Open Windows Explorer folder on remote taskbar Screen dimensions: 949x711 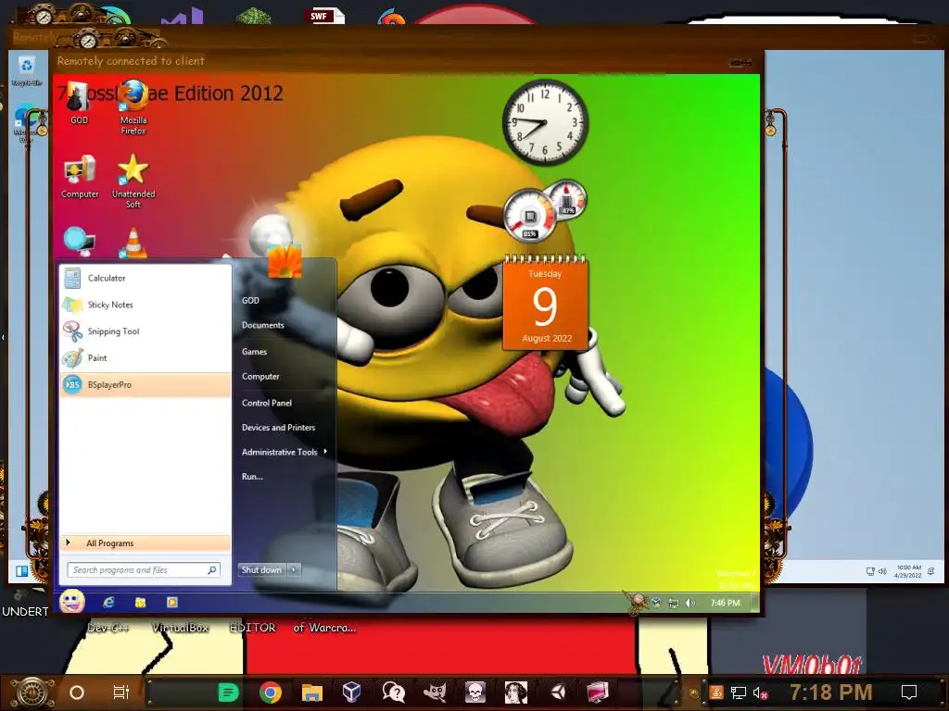coord(141,602)
